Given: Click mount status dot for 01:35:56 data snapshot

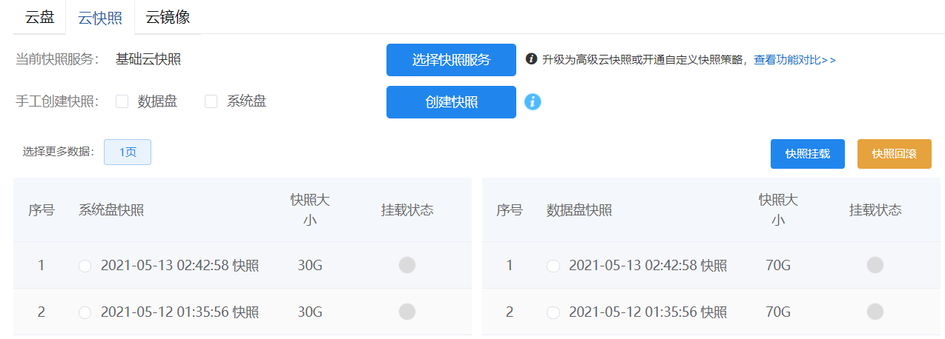Looking at the screenshot, I should (x=875, y=312).
